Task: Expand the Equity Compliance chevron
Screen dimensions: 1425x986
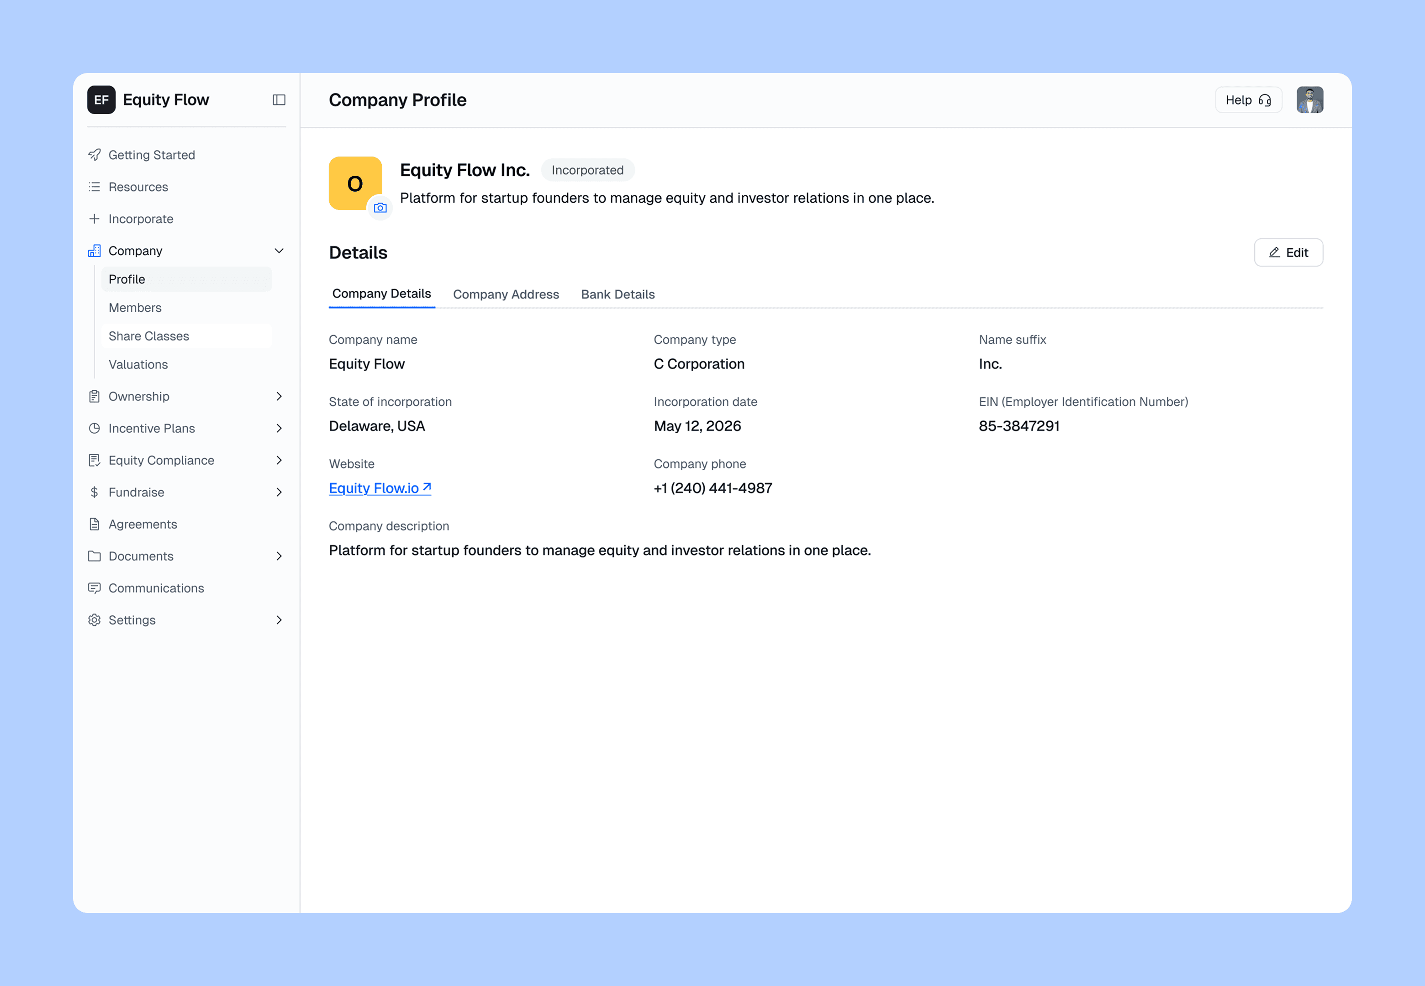Action: (279, 460)
